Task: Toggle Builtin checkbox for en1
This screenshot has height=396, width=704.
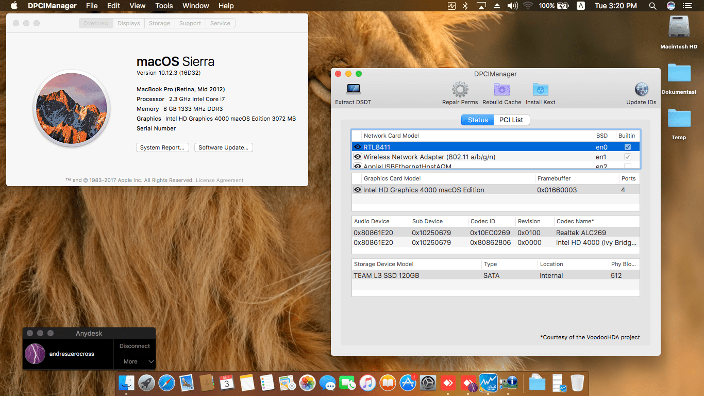Action: click(x=628, y=157)
